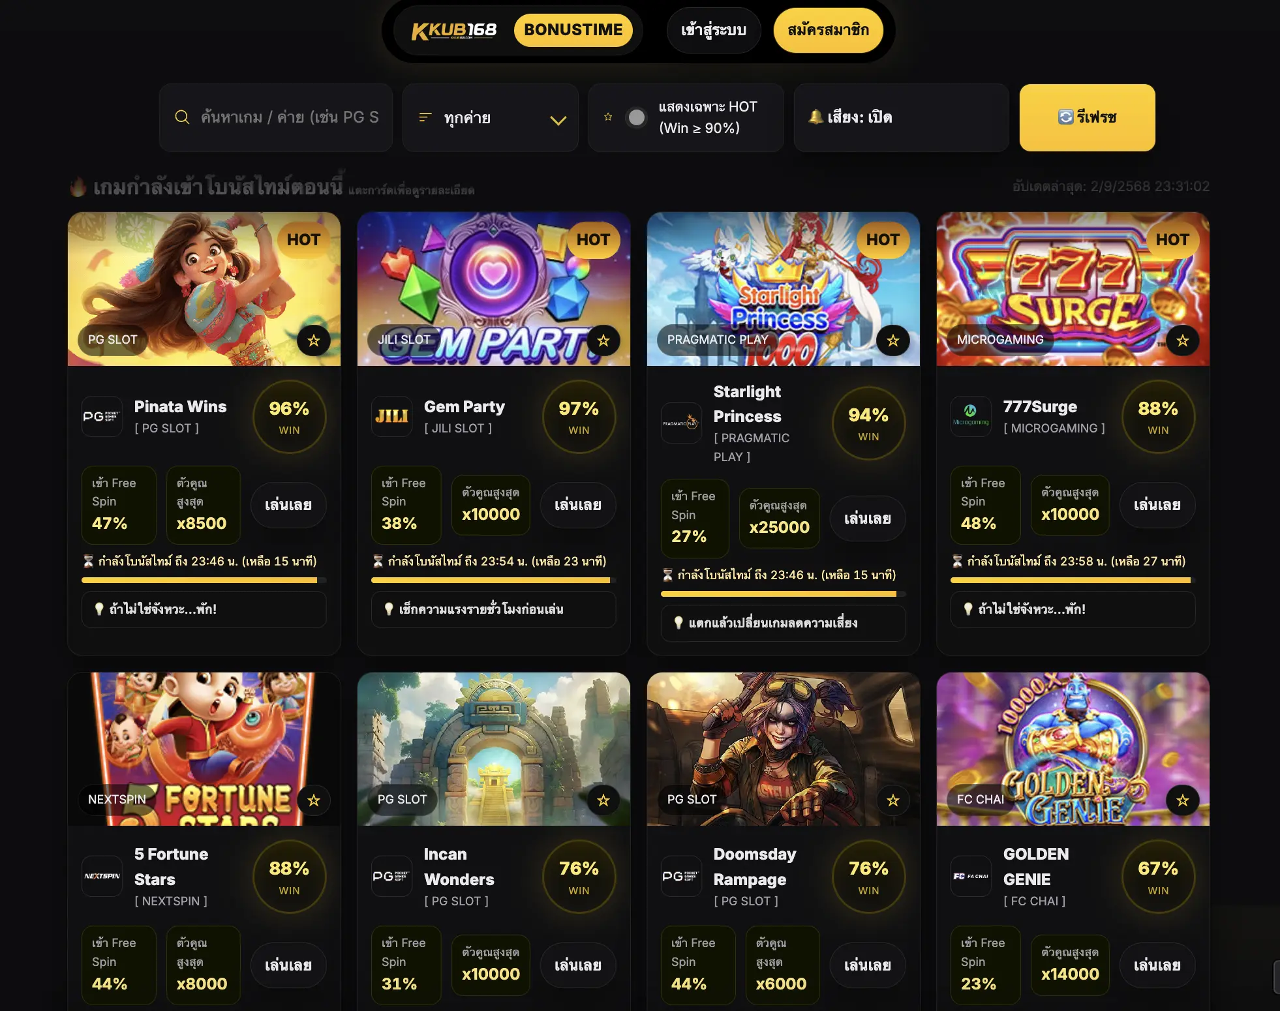
Task: Open the Gem Party game thumbnail
Action: coord(494,289)
